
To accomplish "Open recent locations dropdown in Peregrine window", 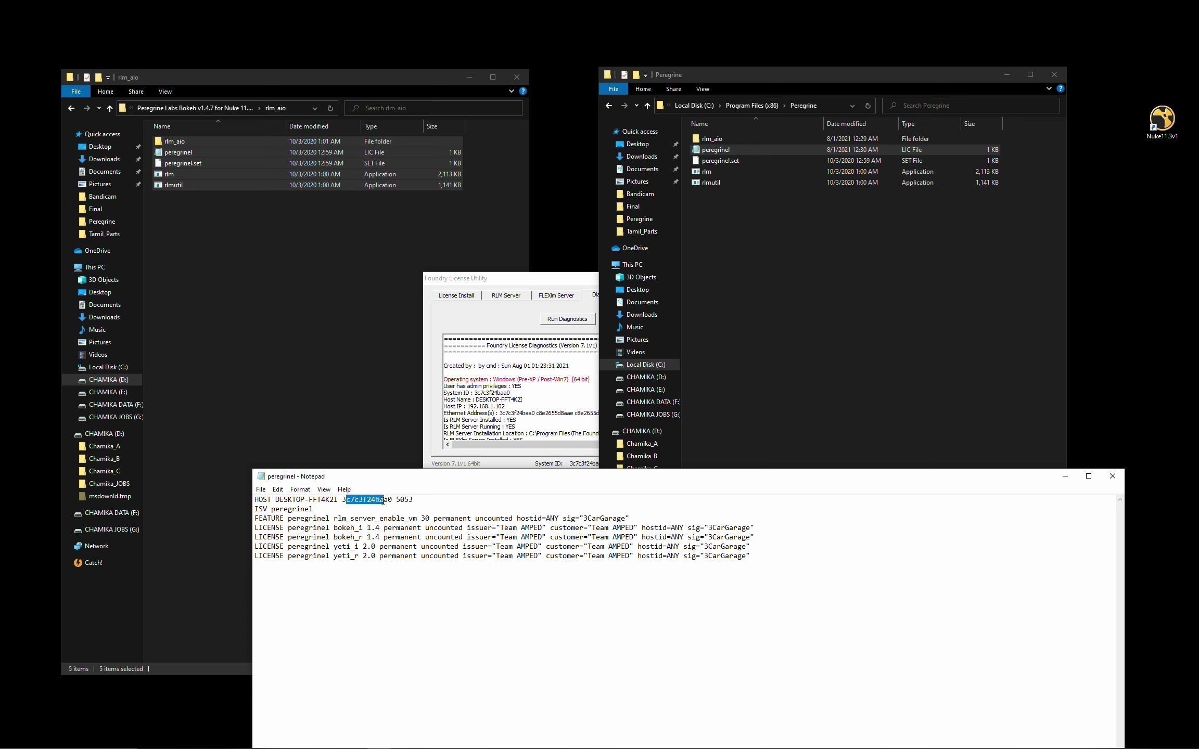I will [636, 106].
